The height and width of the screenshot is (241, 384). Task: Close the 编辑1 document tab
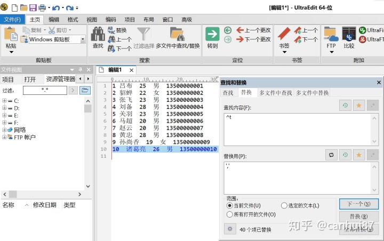click(132, 70)
